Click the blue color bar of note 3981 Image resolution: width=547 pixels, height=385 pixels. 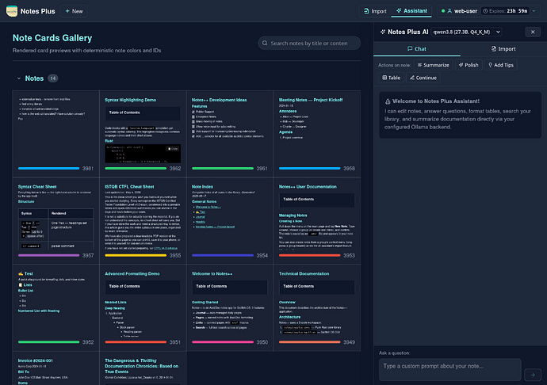[49, 169]
